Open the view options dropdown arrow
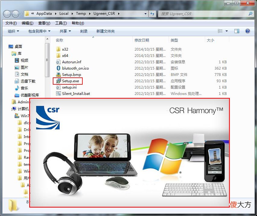The image size is (257, 216). tap(227, 31)
